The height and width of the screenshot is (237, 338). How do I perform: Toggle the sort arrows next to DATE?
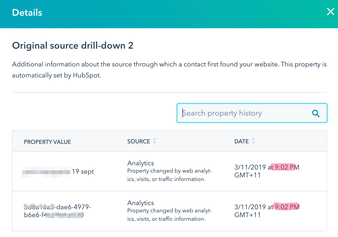pyautogui.click(x=253, y=141)
